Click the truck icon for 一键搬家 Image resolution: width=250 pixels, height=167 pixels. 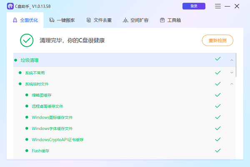point(52,20)
